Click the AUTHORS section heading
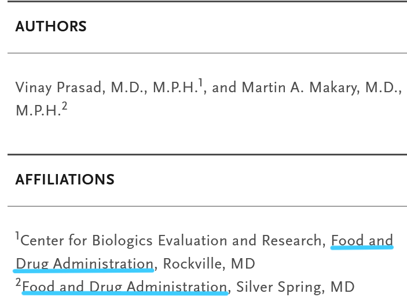 [x=51, y=27]
